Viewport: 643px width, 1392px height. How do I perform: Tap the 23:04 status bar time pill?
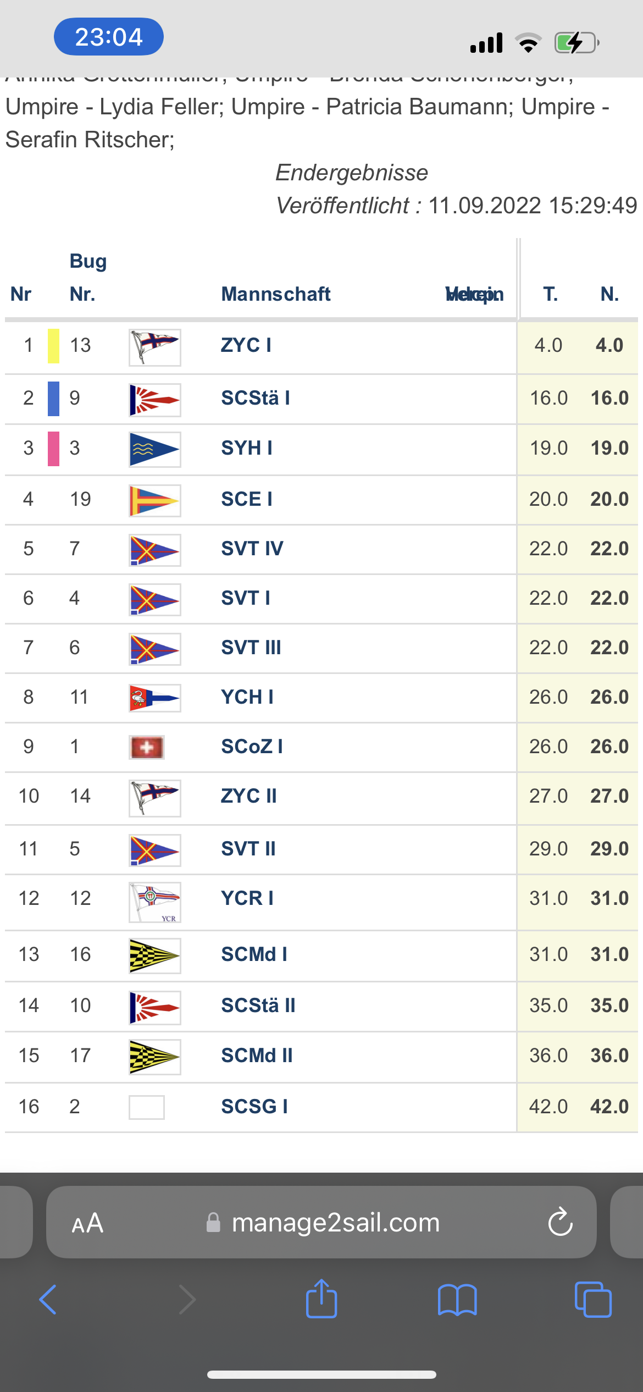click(109, 37)
